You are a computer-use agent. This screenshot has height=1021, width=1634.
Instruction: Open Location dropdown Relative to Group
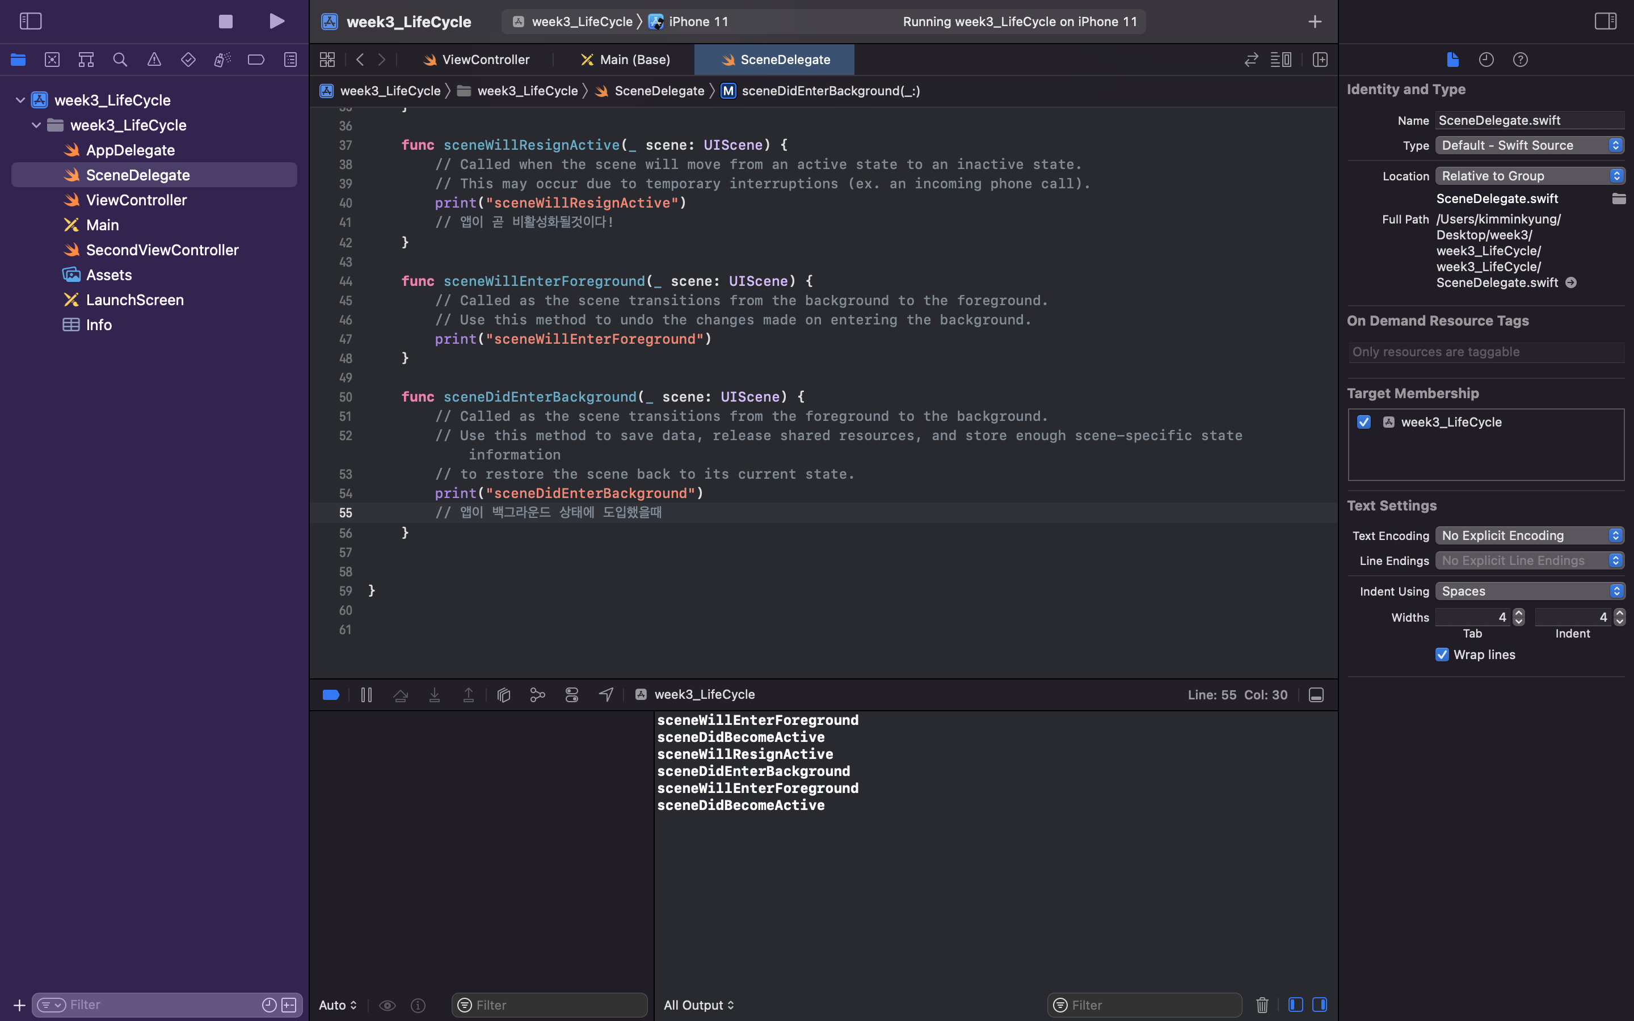pos(1530,176)
